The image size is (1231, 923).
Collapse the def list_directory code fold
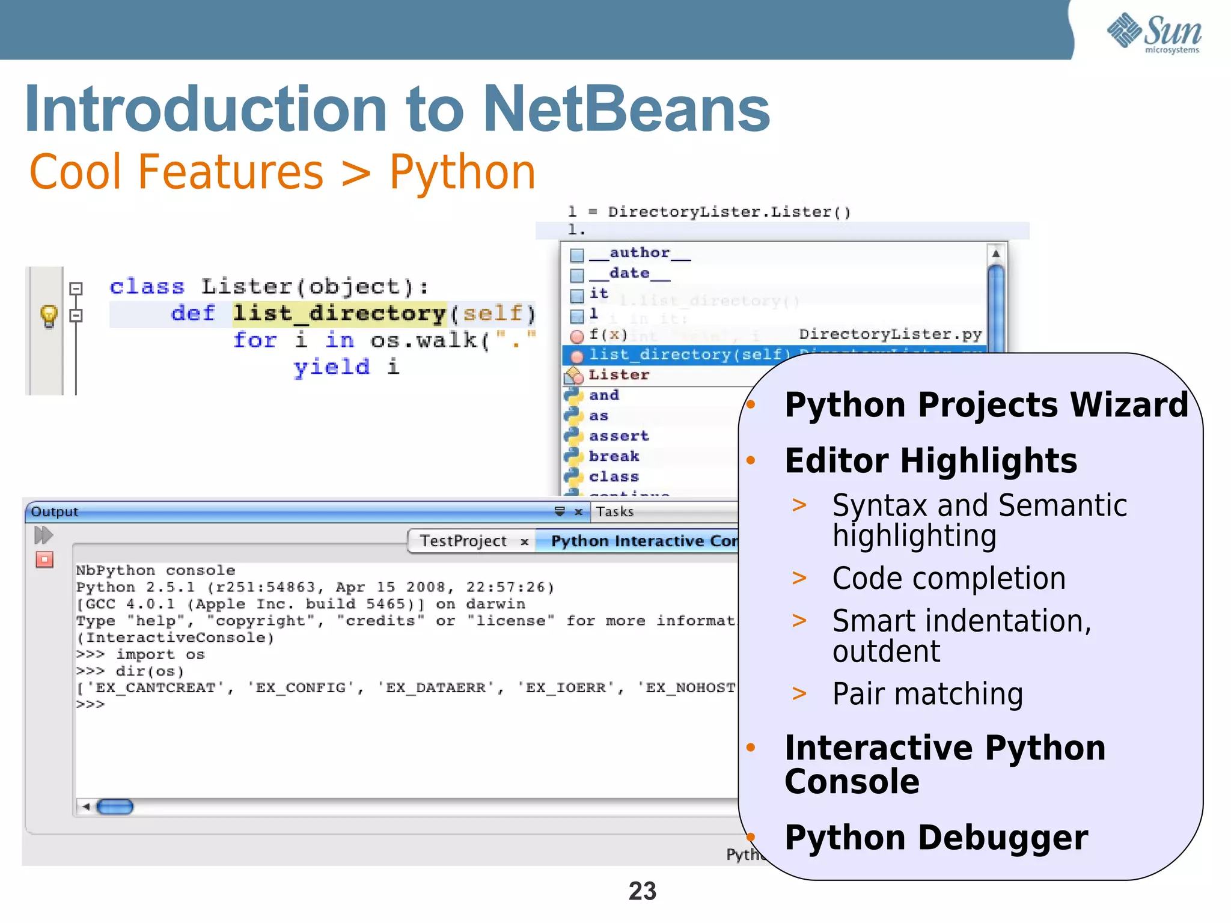pyautogui.click(x=76, y=315)
